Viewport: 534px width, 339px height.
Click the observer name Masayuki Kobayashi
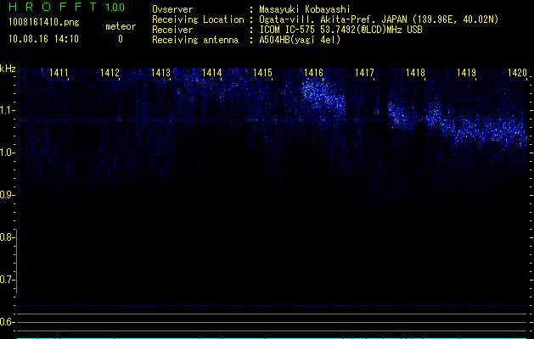(x=305, y=9)
